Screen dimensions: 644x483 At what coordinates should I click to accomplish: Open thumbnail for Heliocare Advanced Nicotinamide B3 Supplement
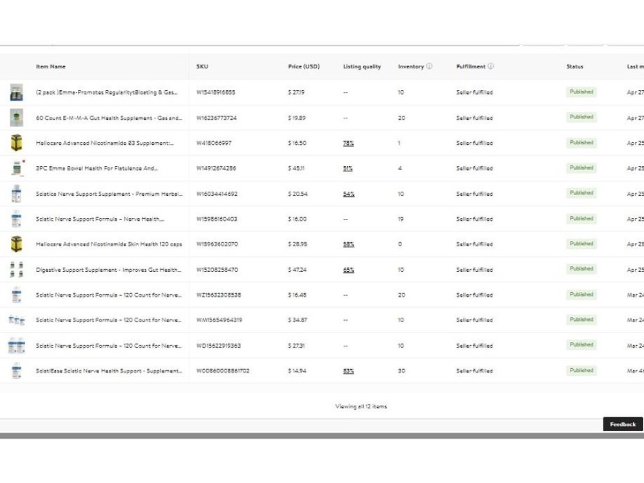(x=17, y=143)
